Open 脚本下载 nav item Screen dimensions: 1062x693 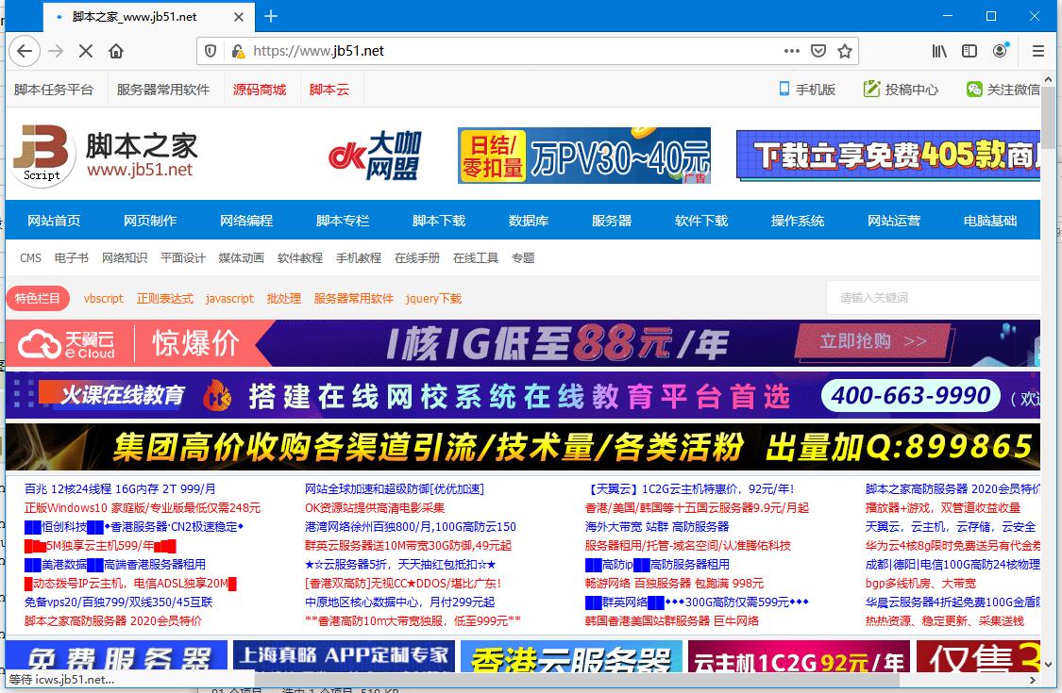[439, 221]
